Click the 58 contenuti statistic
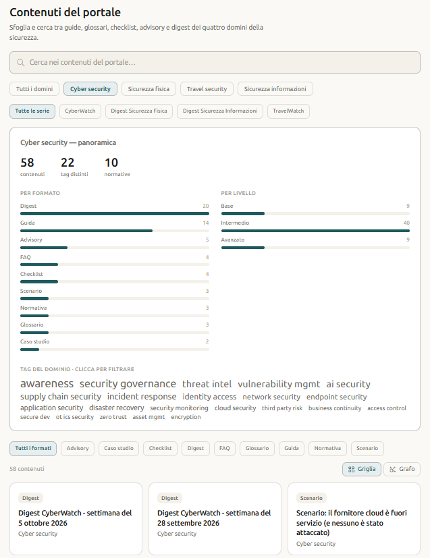Viewport: 430px width, 558px height. pos(32,167)
